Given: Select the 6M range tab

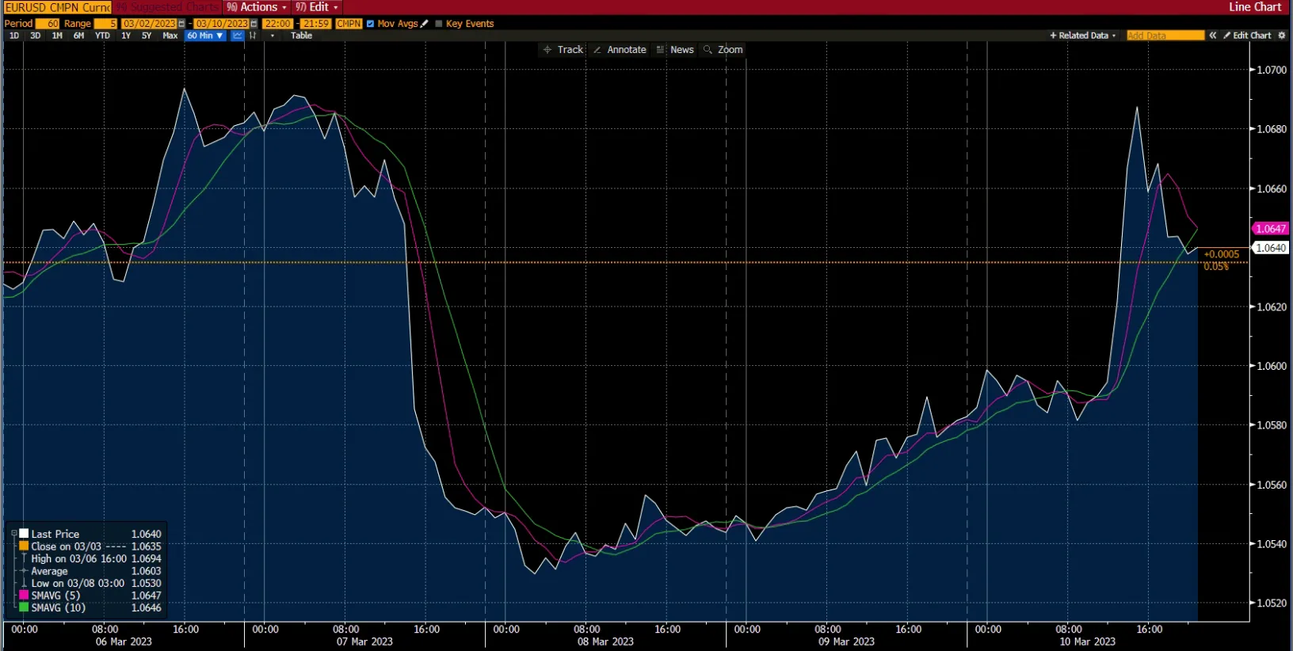Looking at the screenshot, I should coord(78,36).
